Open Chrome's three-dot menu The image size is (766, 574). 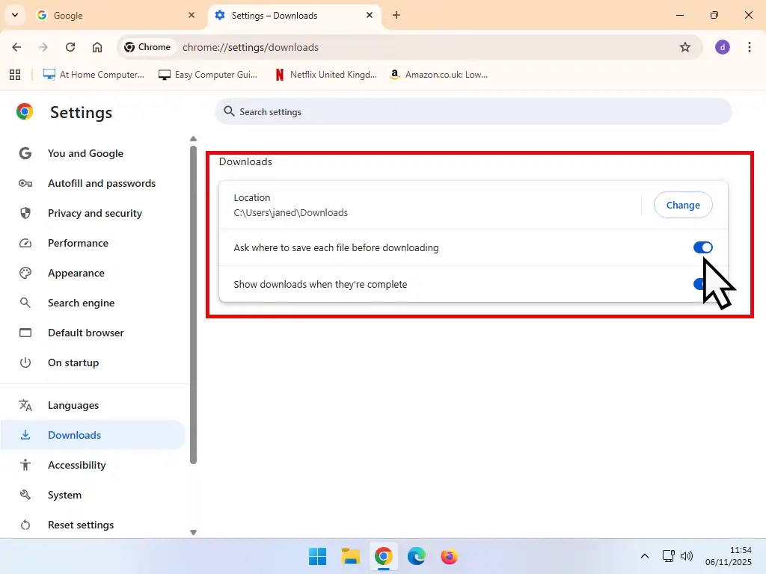point(750,46)
